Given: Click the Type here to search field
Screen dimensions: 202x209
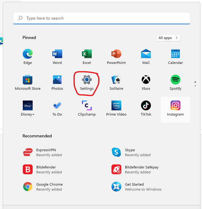Looking at the screenshot, I should [x=102, y=18].
